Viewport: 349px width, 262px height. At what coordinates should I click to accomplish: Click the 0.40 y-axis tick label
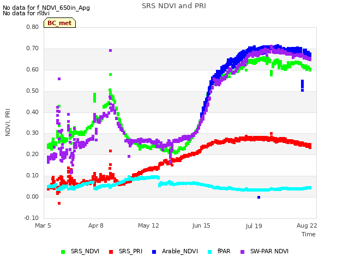coord(33,112)
